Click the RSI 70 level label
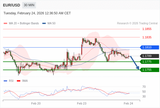 point(144,87)
